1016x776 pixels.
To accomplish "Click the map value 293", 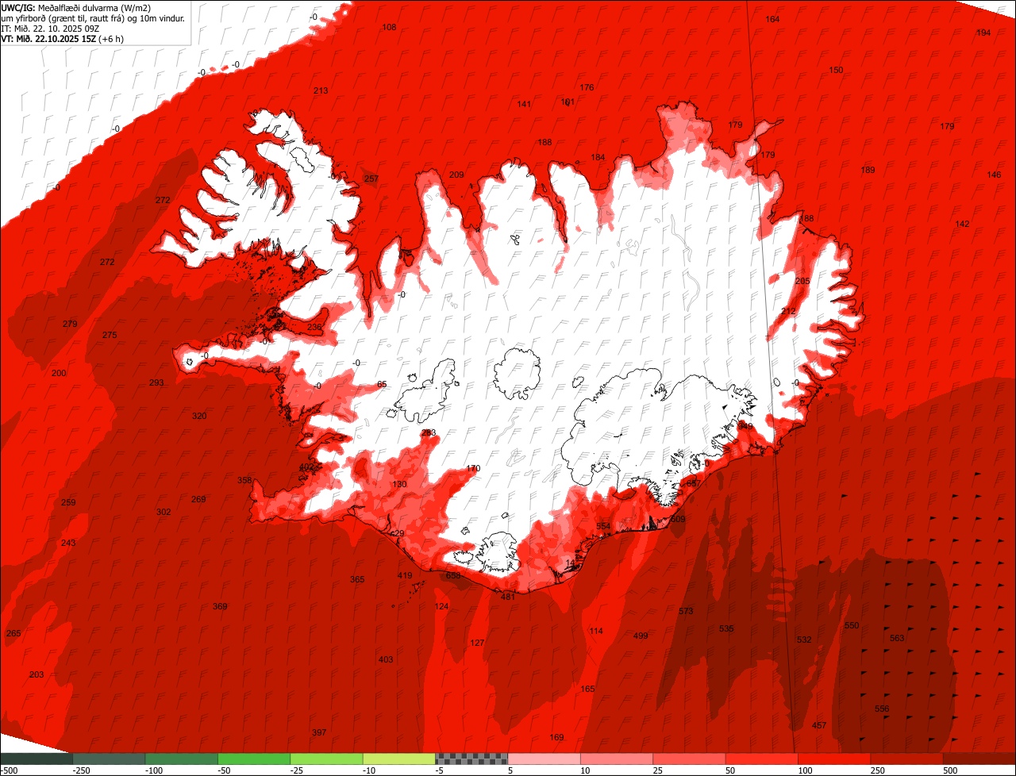I will [x=156, y=382].
